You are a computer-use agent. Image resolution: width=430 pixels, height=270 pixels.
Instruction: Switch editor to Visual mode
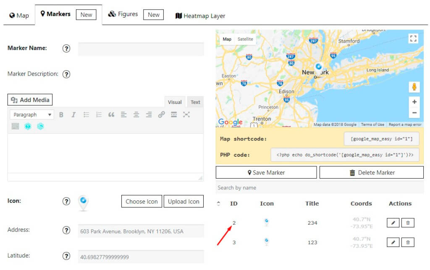coord(175,102)
